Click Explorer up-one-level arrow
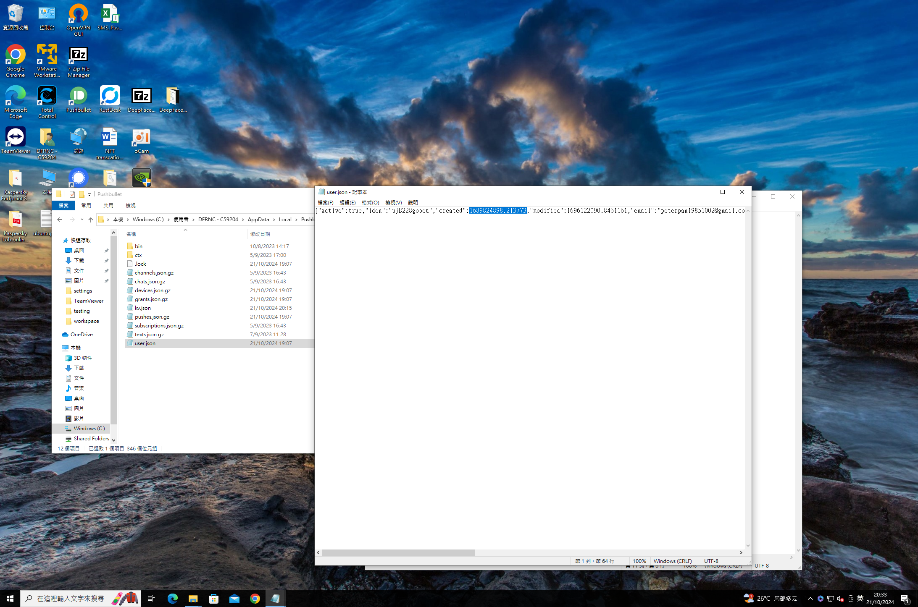918x607 pixels. tap(91, 220)
